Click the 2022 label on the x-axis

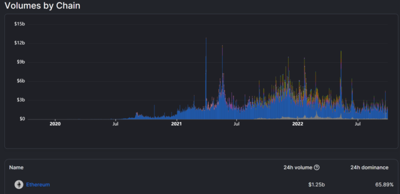297,124
